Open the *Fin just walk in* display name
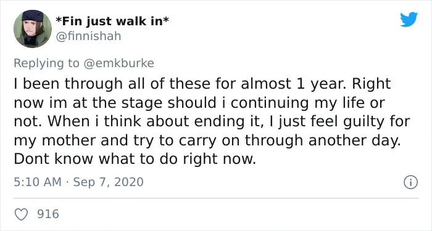This screenshot has height=231, width=432. 112,21
